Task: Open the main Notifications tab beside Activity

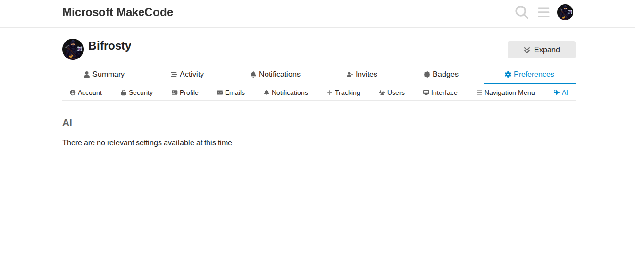Action: 275,75
